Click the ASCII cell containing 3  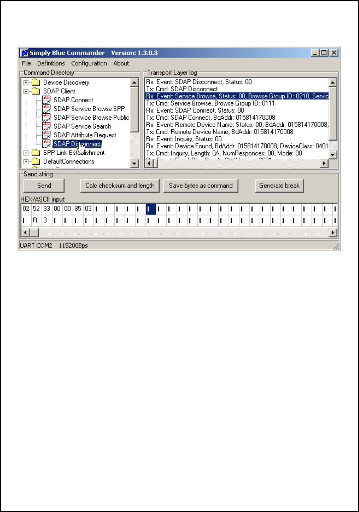coord(45,220)
